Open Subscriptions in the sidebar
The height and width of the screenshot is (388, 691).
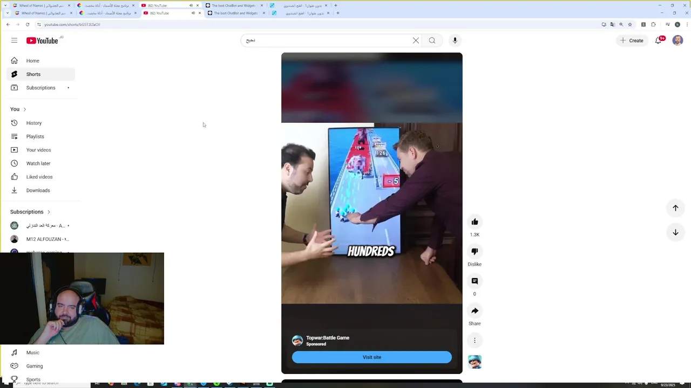40,88
